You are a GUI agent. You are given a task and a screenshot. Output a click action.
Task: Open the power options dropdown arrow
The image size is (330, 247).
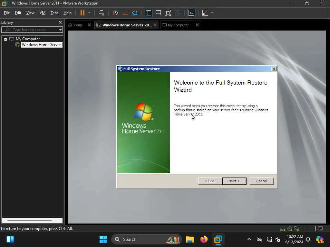[x=89, y=13]
